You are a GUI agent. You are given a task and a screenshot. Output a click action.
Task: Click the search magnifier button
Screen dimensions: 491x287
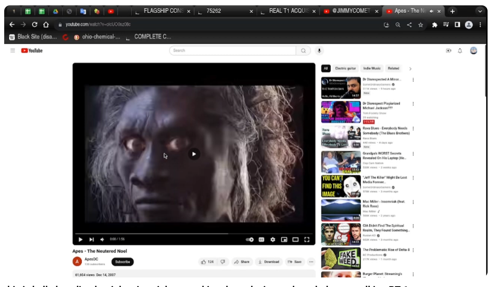tap(303, 51)
